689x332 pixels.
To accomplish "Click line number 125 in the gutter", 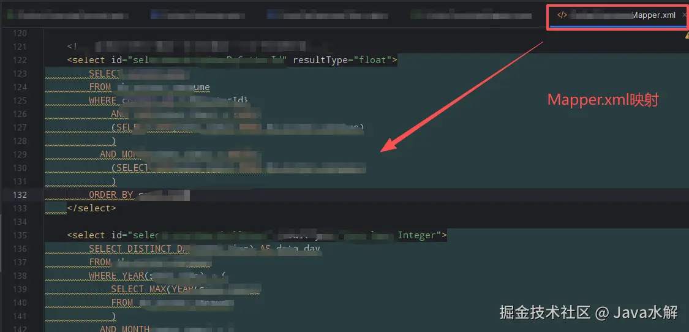I will pos(21,100).
